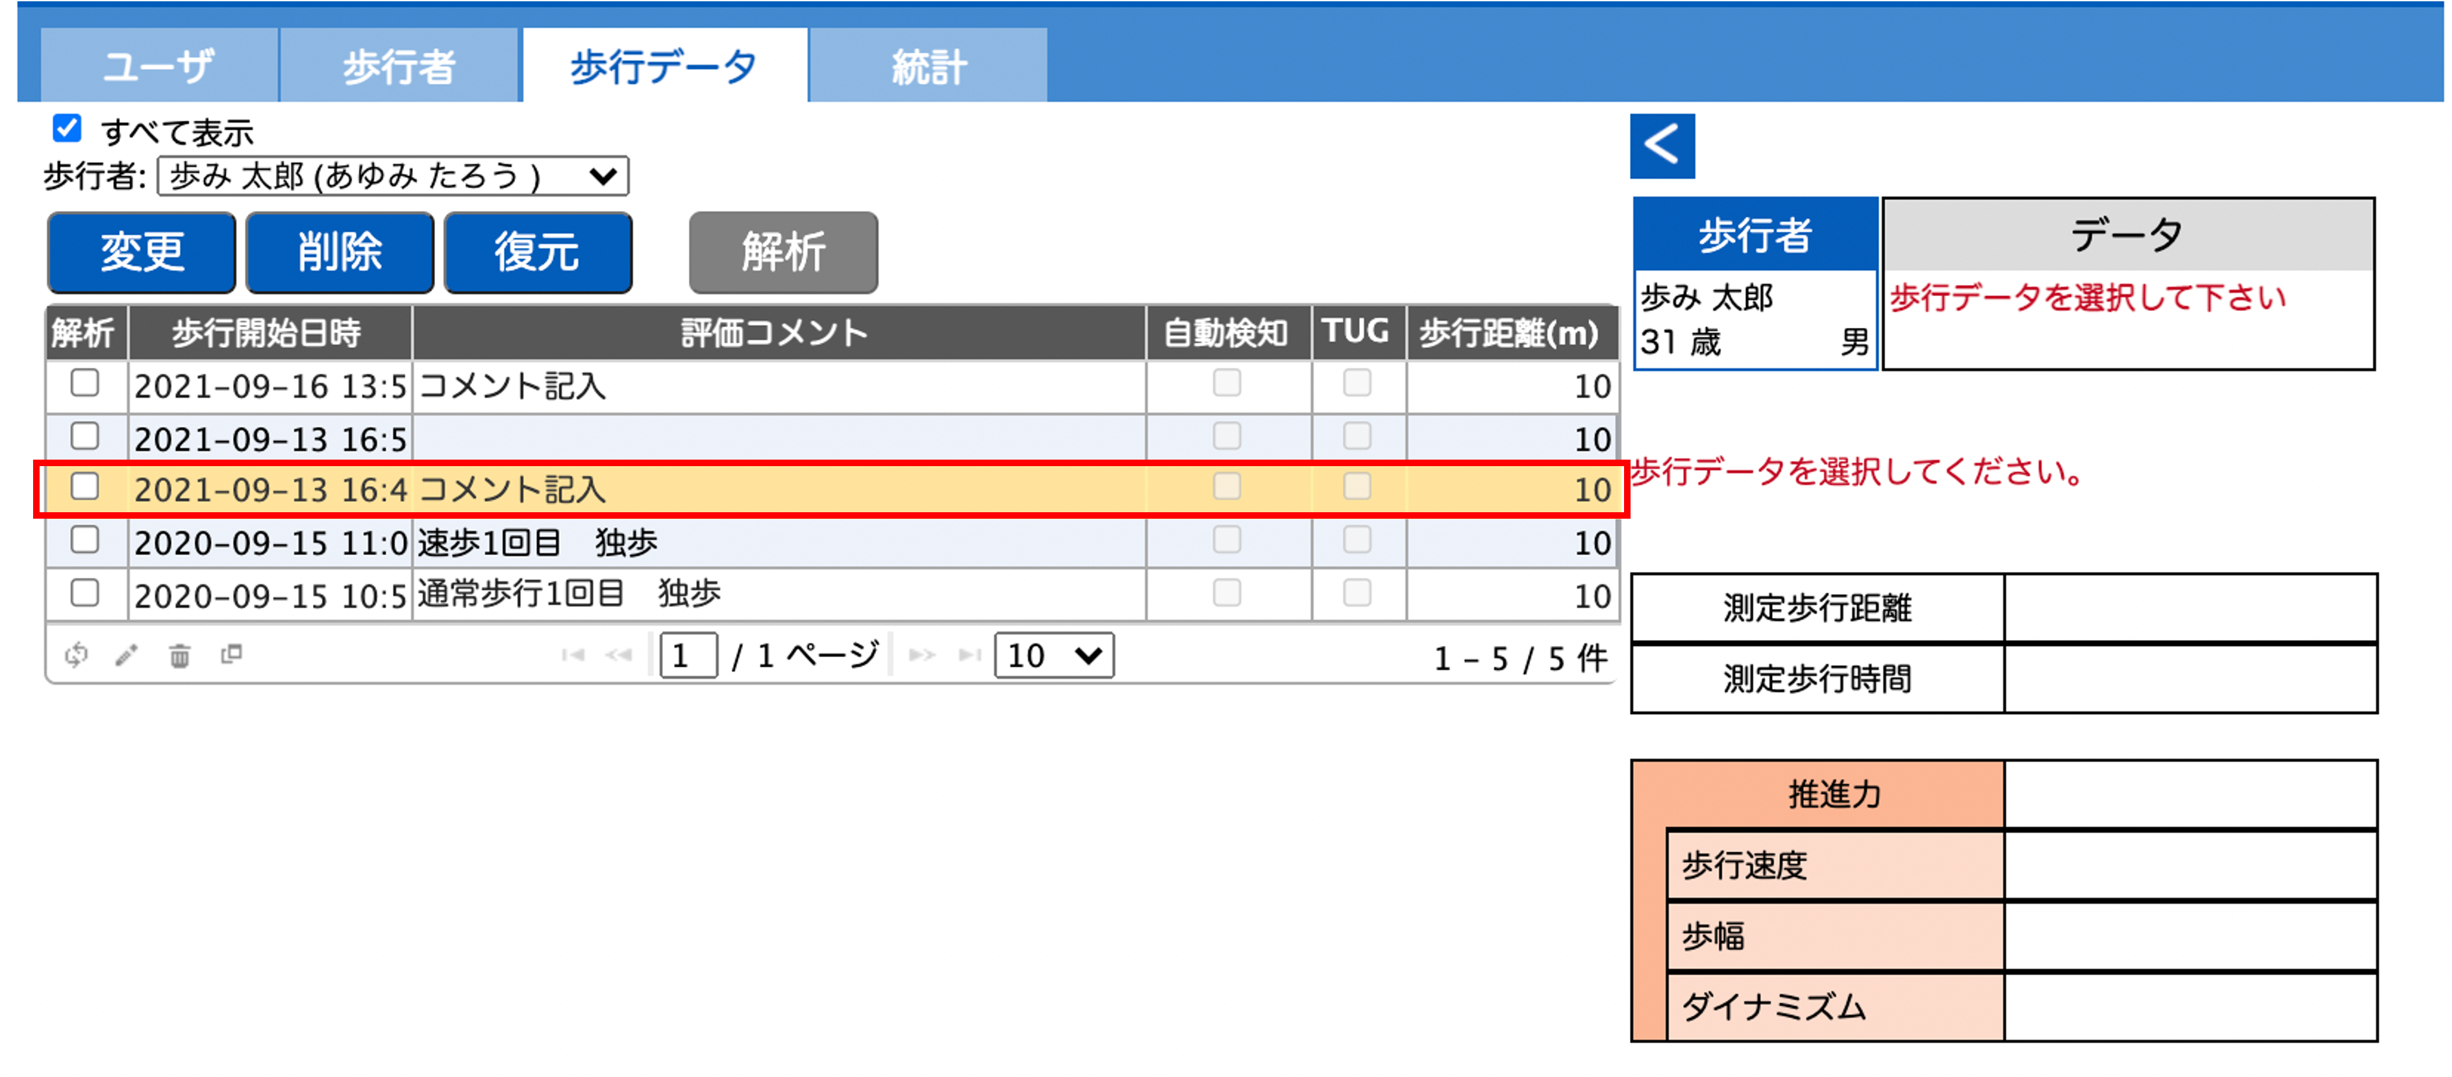Switch to the 統計 tab

tap(928, 67)
